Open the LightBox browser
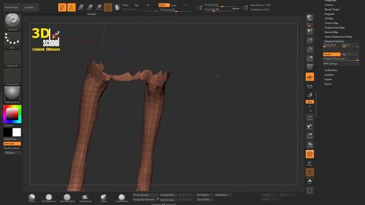The width and height of the screenshot is (365, 205). tap(30, 7)
